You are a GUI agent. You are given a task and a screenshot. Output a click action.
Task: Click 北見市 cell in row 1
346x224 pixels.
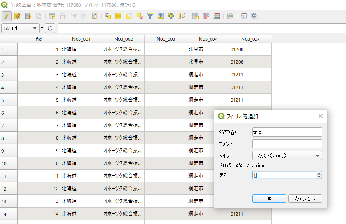(x=208, y=49)
